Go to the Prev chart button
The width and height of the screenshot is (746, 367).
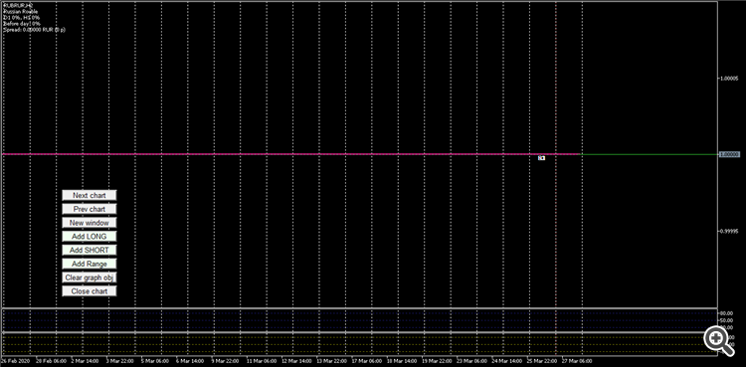coord(89,209)
